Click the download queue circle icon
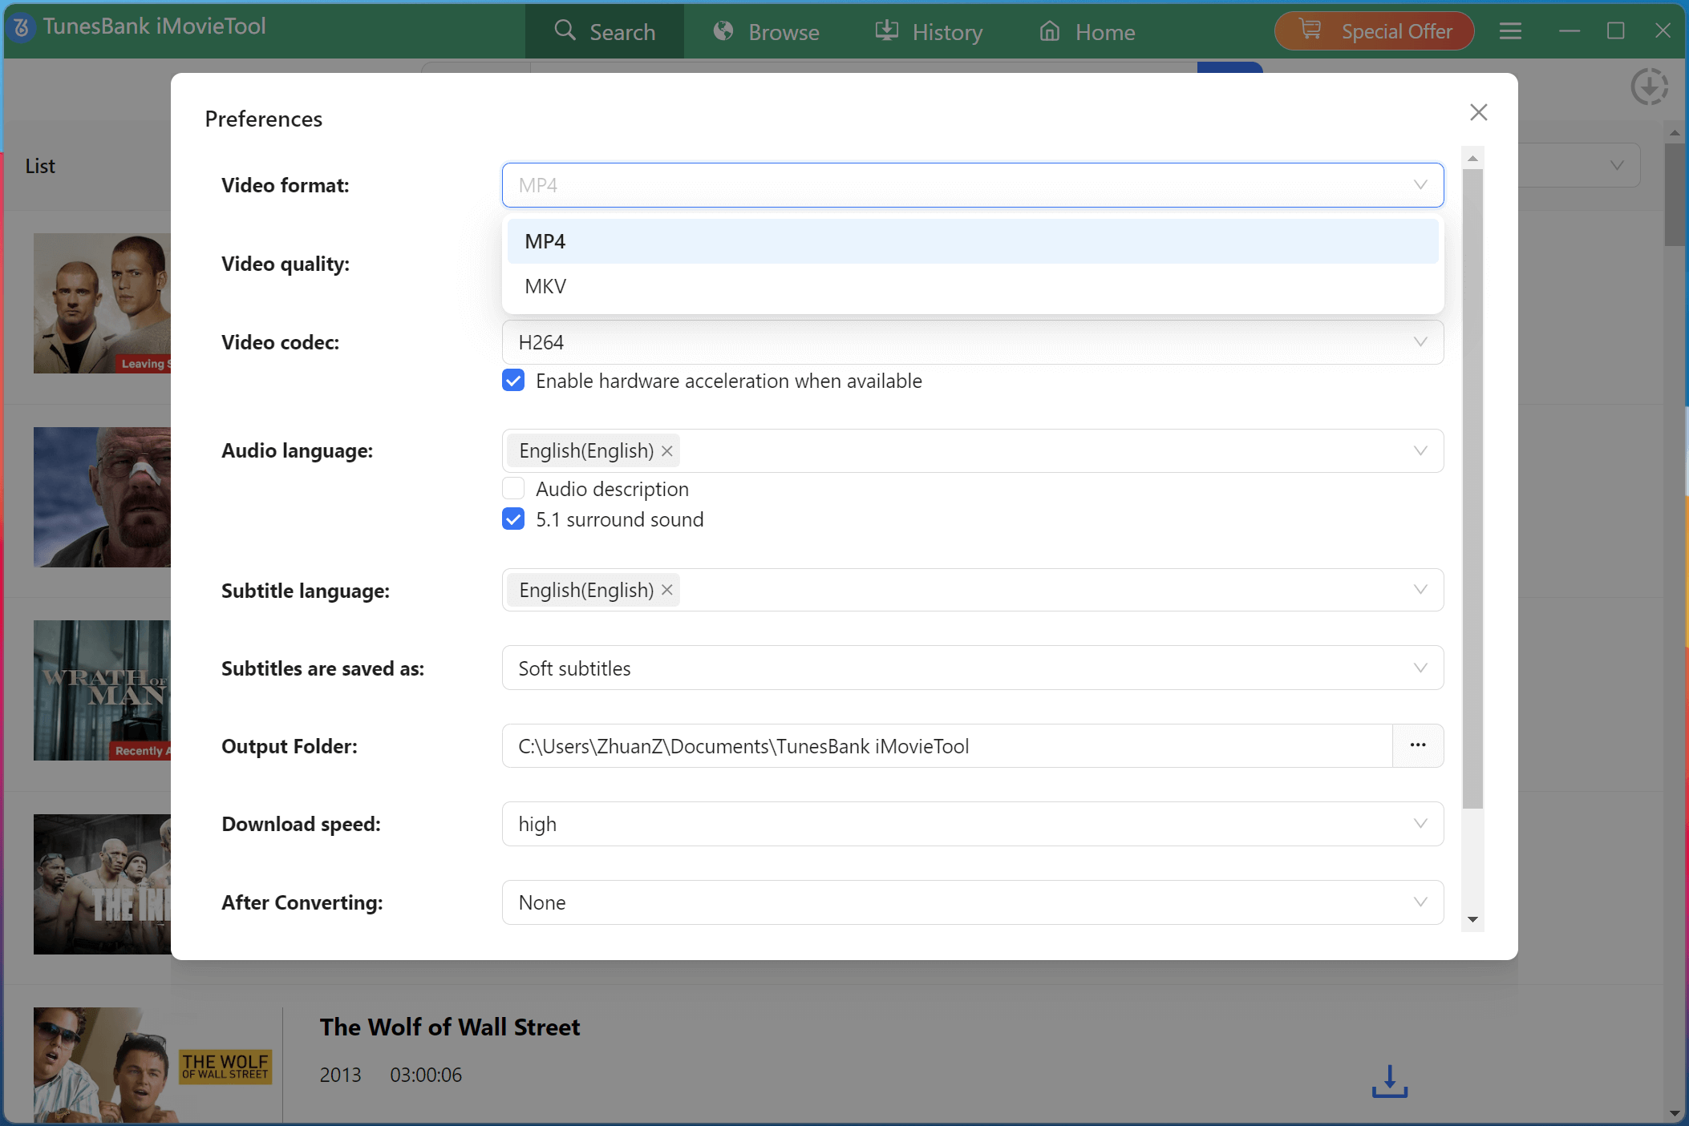The height and width of the screenshot is (1126, 1689). click(1649, 87)
